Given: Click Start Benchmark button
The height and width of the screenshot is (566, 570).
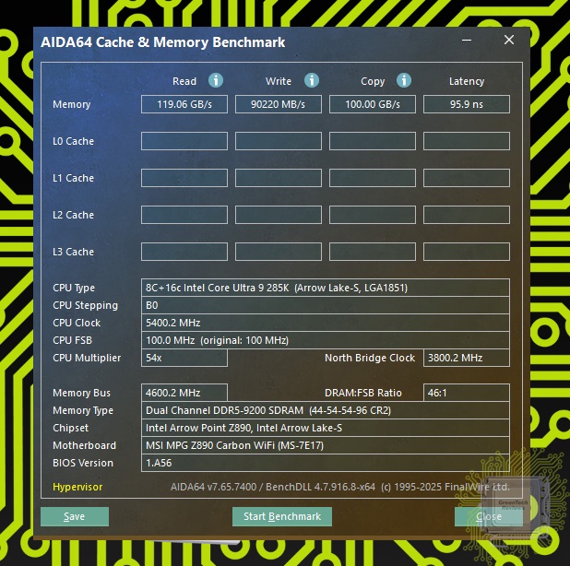Looking at the screenshot, I should (x=282, y=516).
